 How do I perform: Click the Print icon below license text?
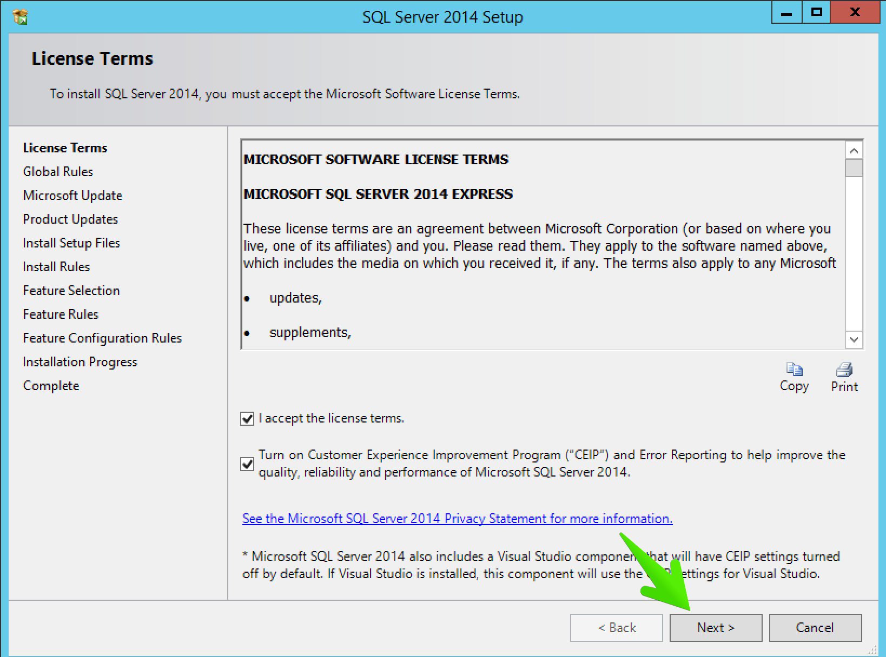(844, 370)
